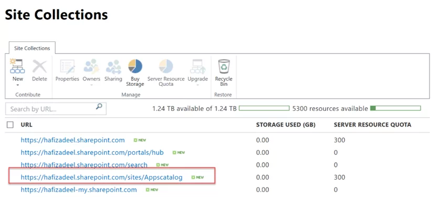Click the NEW badge beside hafizadeel-my URL
The width and height of the screenshot is (434, 224).
tap(152, 190)
